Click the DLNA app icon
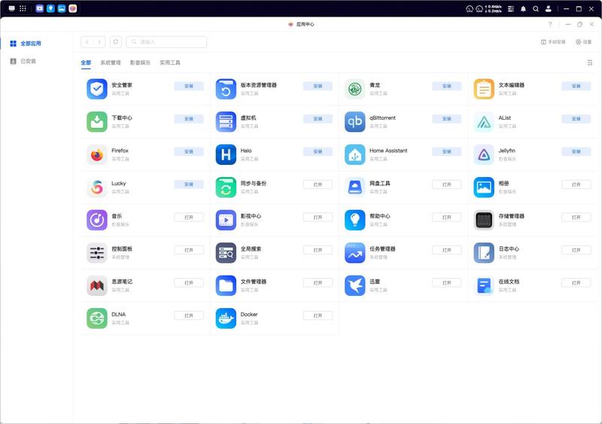Viewport: 602px width, 424px height. 97,318
